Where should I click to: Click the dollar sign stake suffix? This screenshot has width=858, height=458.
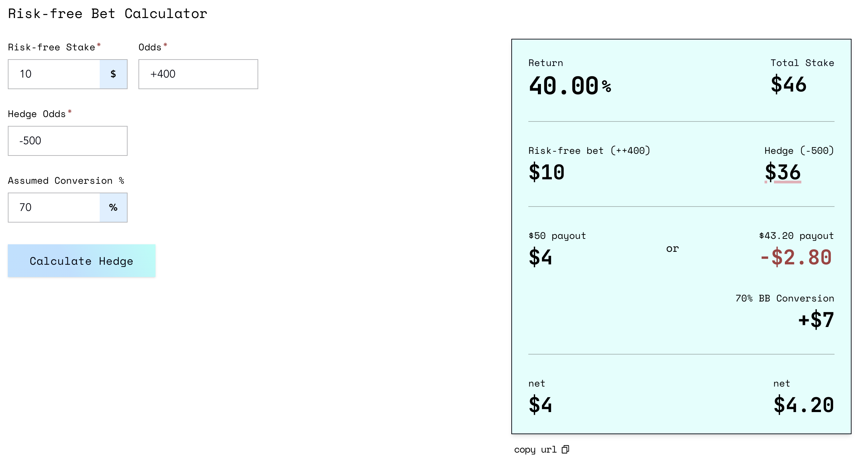coord(113,74)
